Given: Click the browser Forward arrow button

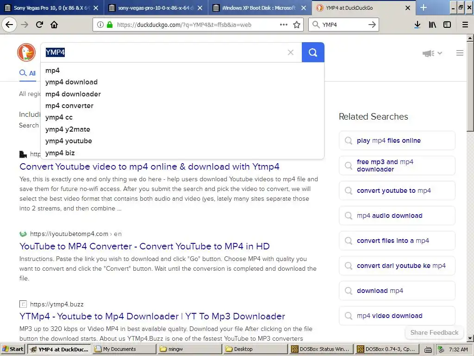Looking at the screenshot, I should tap(25, 25).
